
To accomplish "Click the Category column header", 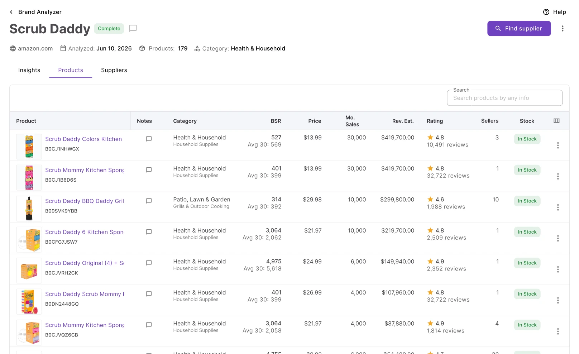I will 185,121.
